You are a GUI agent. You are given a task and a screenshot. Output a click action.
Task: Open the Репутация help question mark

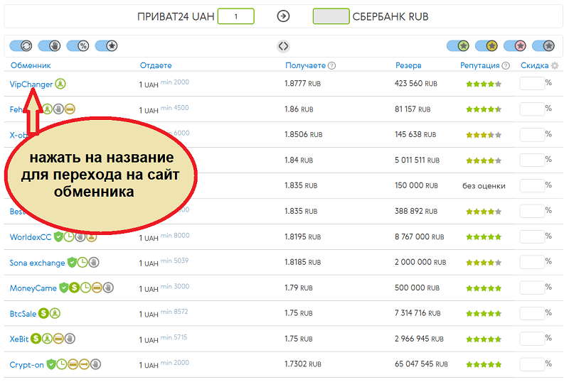(x=506, y=65)
